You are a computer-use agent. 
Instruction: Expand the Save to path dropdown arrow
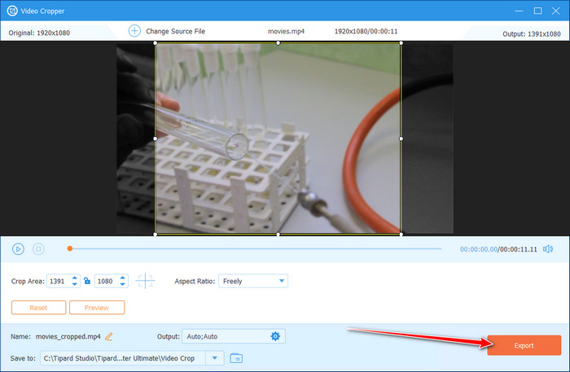(x=215, y=358)
